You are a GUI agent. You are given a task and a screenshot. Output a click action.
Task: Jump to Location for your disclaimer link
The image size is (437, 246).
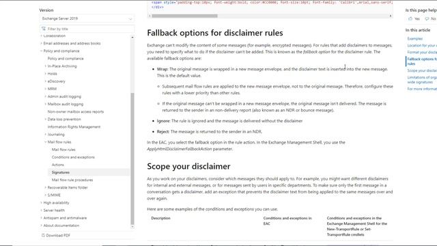click(422, 46)
